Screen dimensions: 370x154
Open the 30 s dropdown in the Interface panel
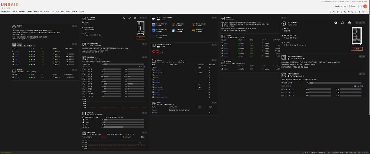pos(143,137)
